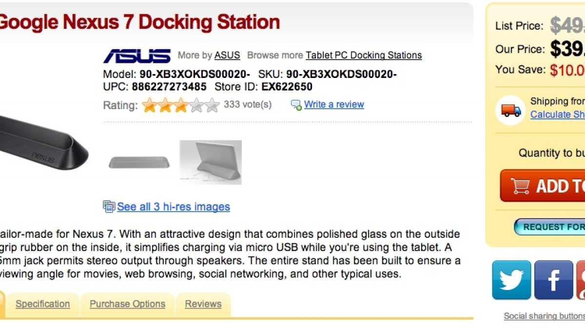Open the Specification tab
This screenshot has height=329, width=585.
point(42,304)
